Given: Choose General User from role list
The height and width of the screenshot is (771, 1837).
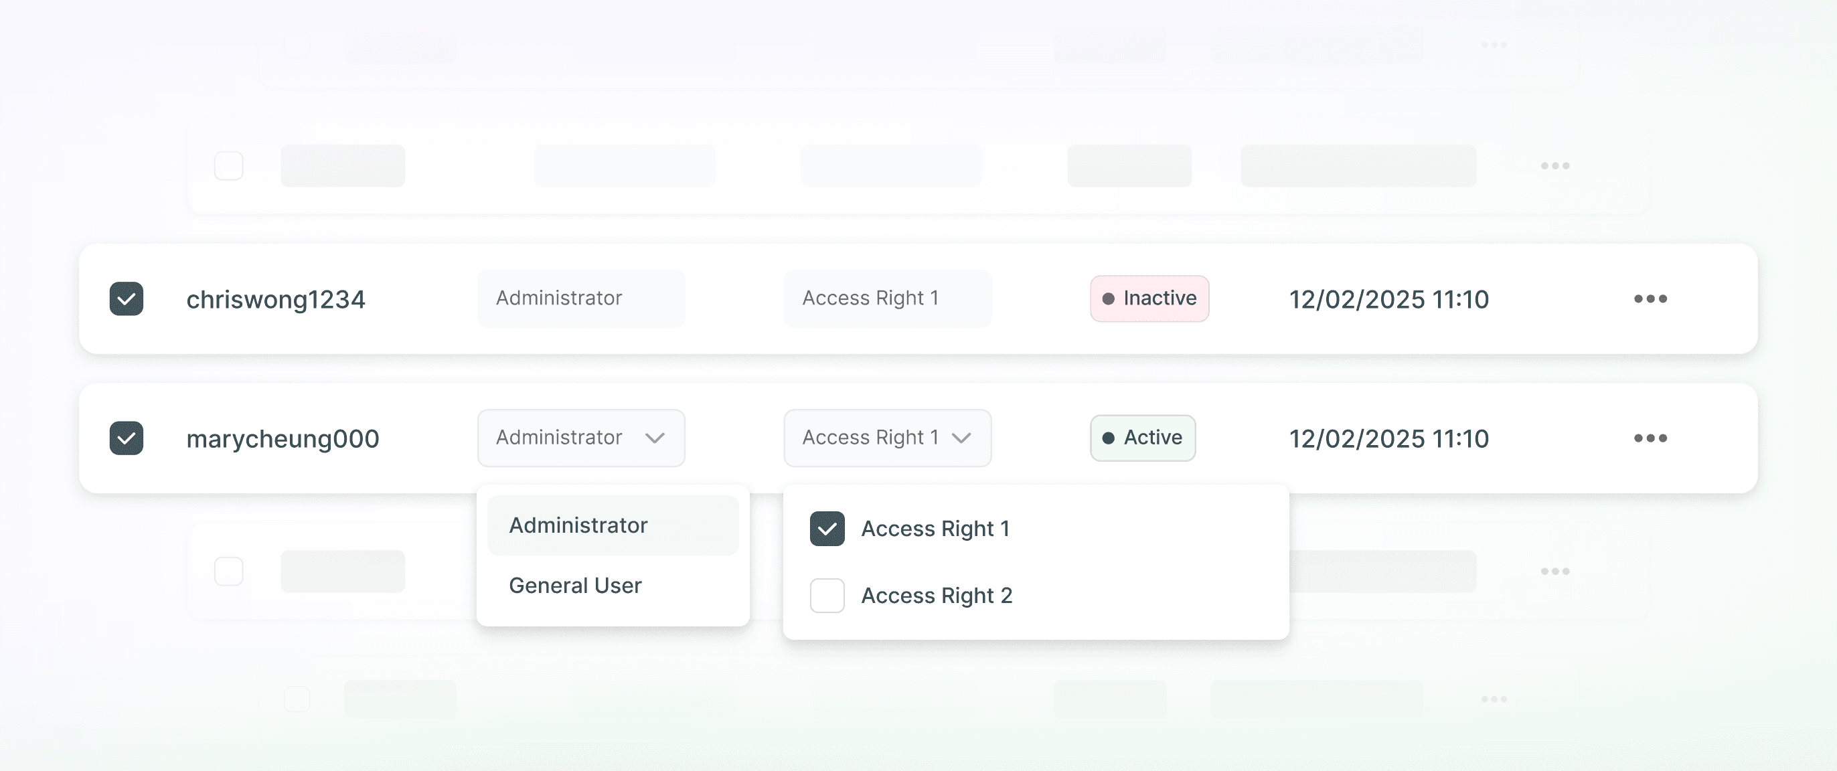Looking at the screenshot, I should point(576,586).
